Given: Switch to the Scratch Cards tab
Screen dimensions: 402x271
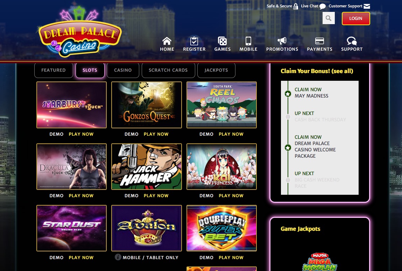Looking at the screenshot, I should (168, 70).
